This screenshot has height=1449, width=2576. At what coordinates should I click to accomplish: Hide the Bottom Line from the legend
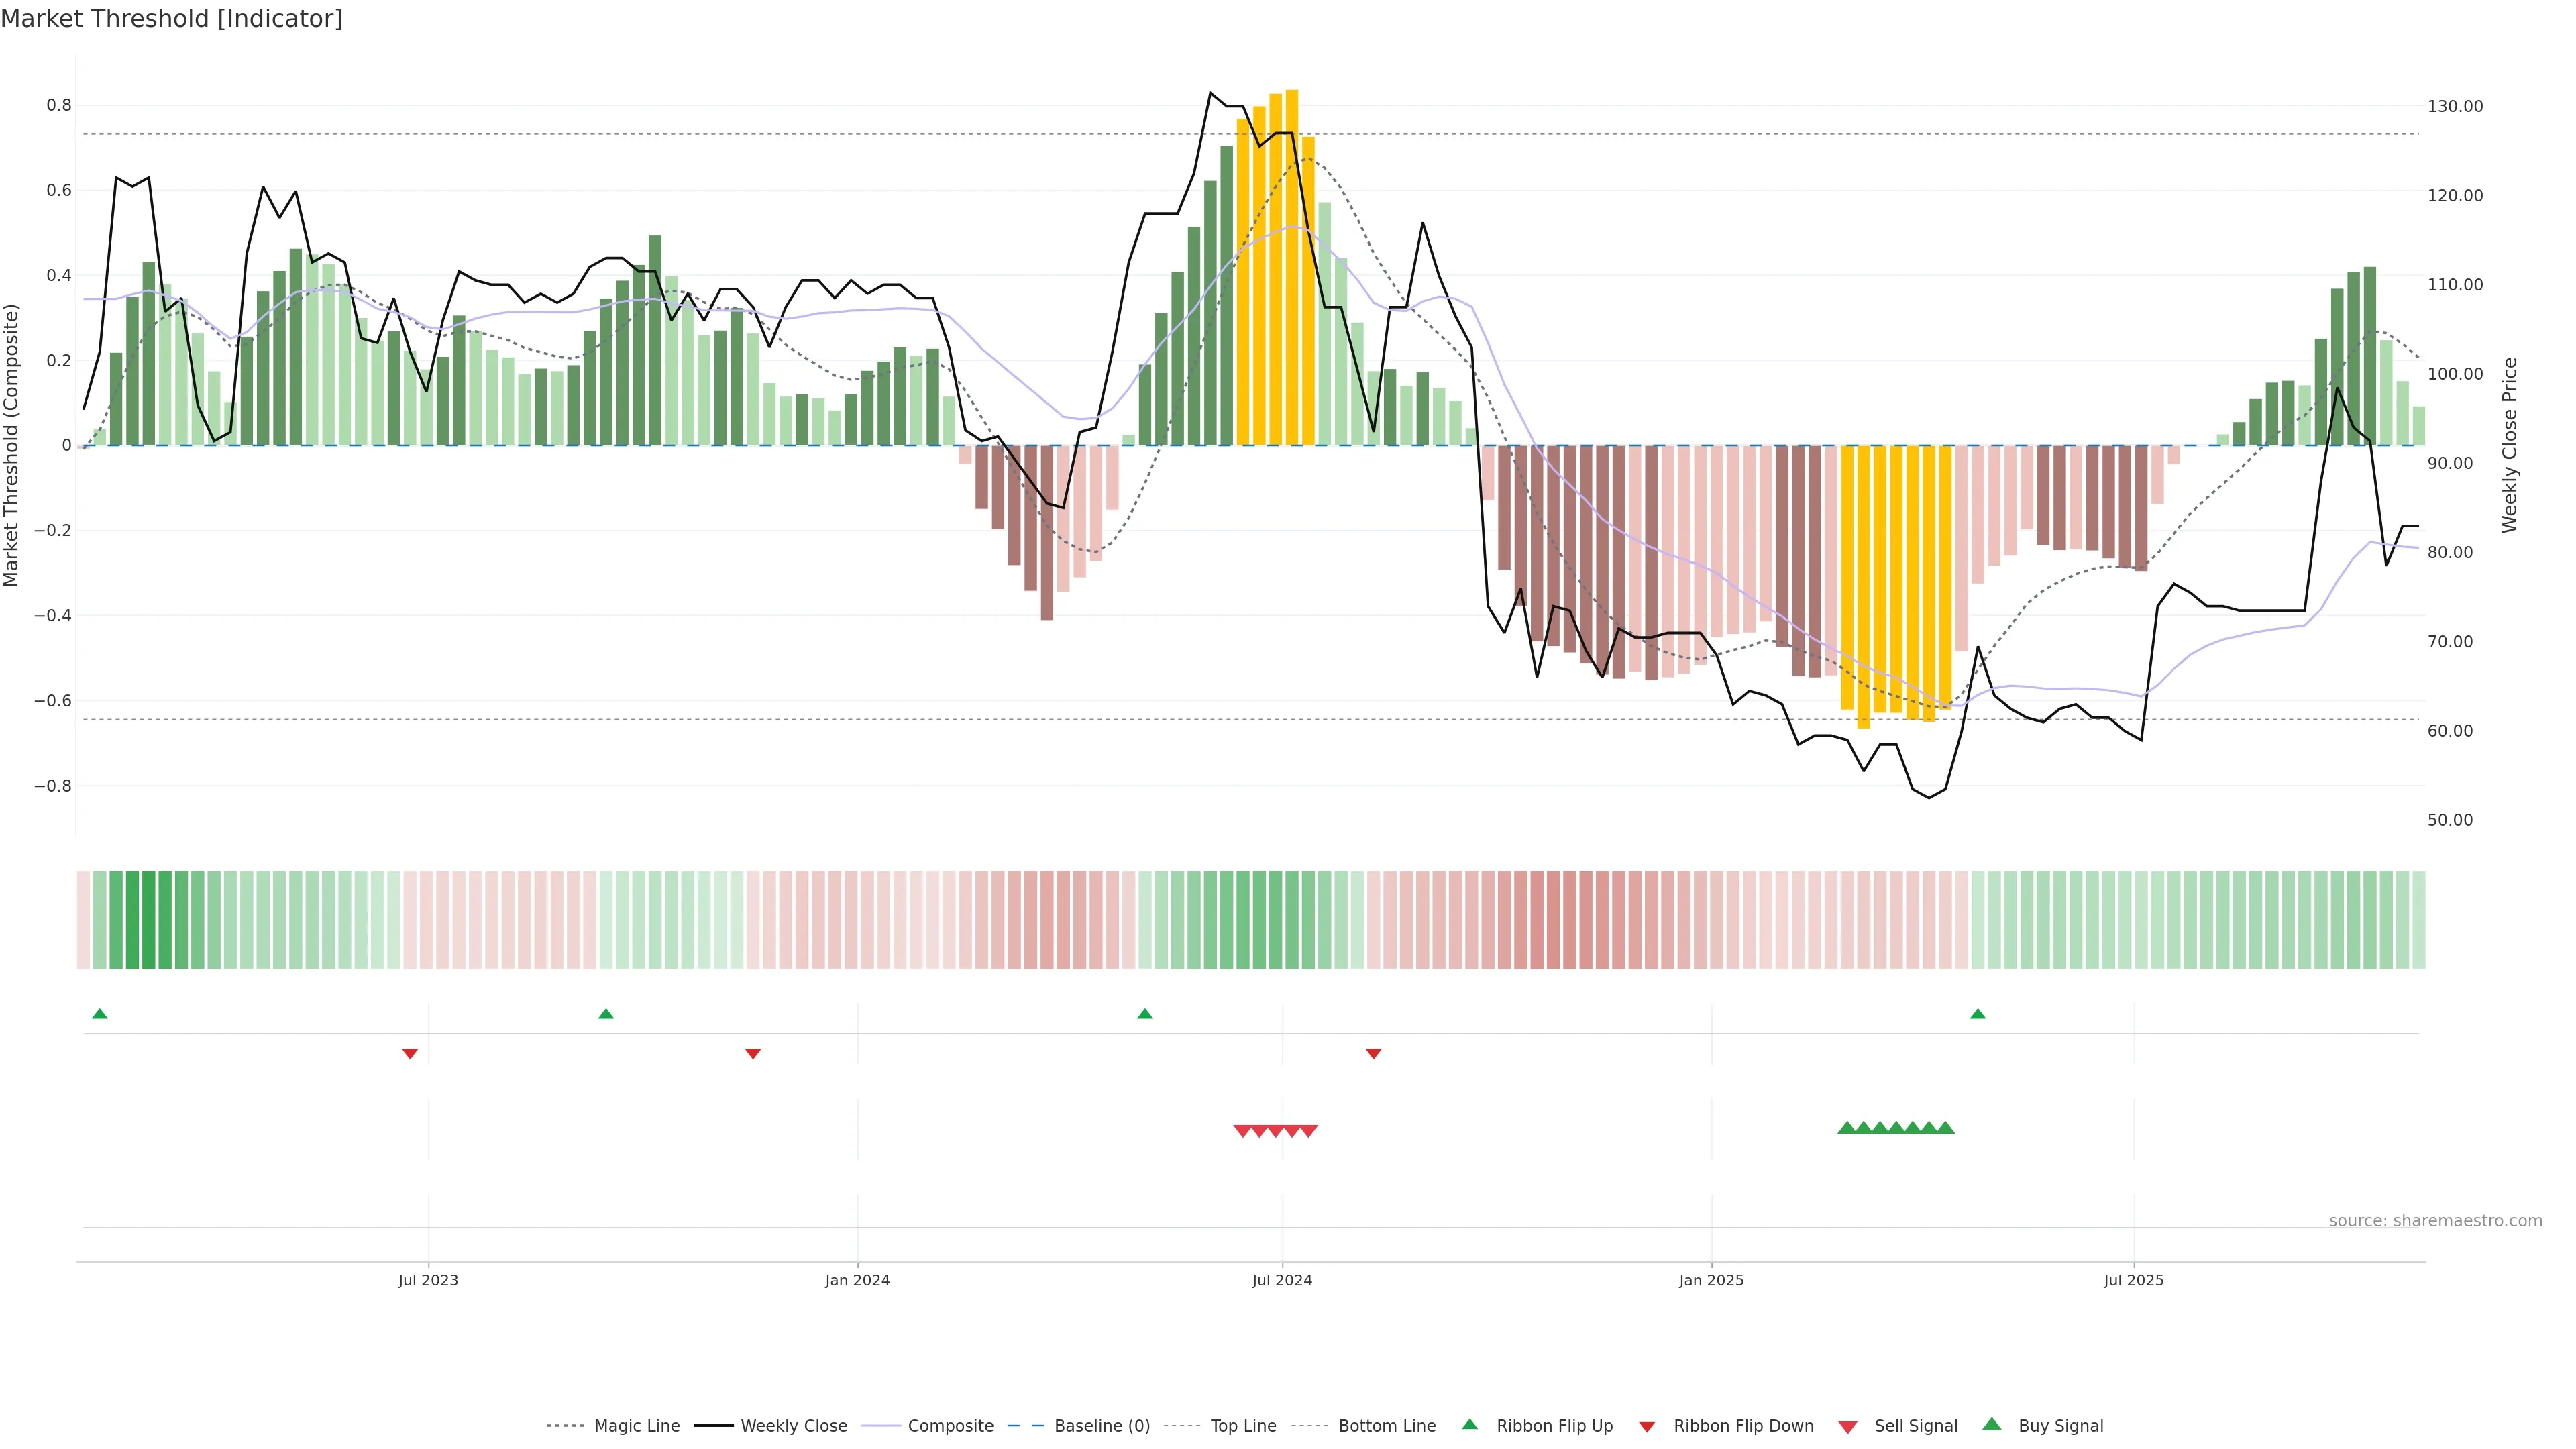1386,1426
